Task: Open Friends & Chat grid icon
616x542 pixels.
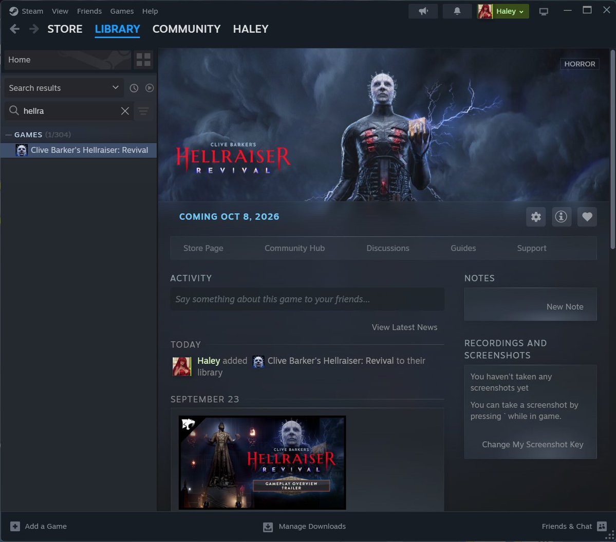Action: coord(602,526)
